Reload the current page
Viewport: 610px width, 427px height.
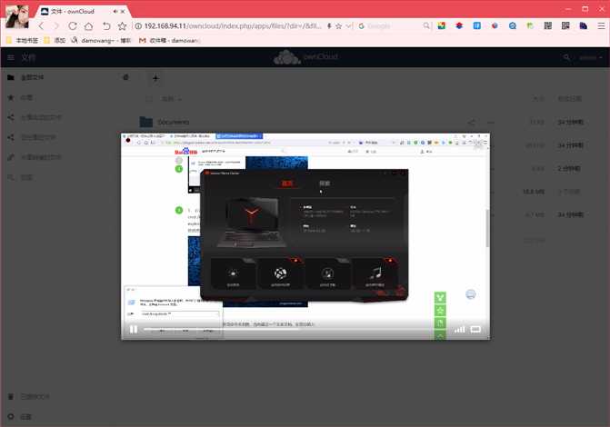(73, 26)
